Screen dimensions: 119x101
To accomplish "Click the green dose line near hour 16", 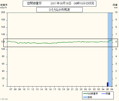I will point(50,43).
